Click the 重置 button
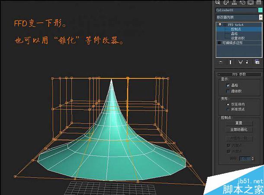This screenshot has width=264, height=195. tap(239, 123)
